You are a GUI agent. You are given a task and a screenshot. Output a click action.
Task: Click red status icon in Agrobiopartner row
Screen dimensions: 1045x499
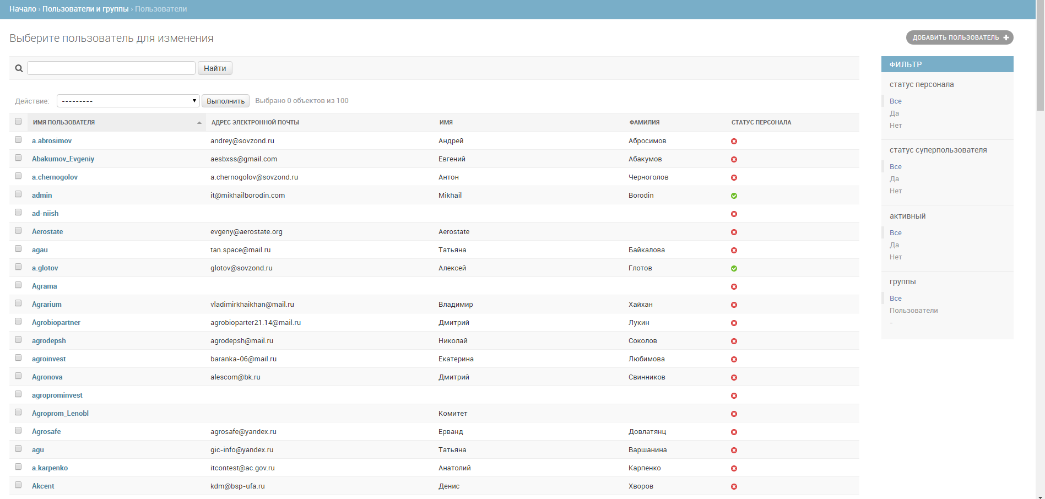[x=734, y=323]
